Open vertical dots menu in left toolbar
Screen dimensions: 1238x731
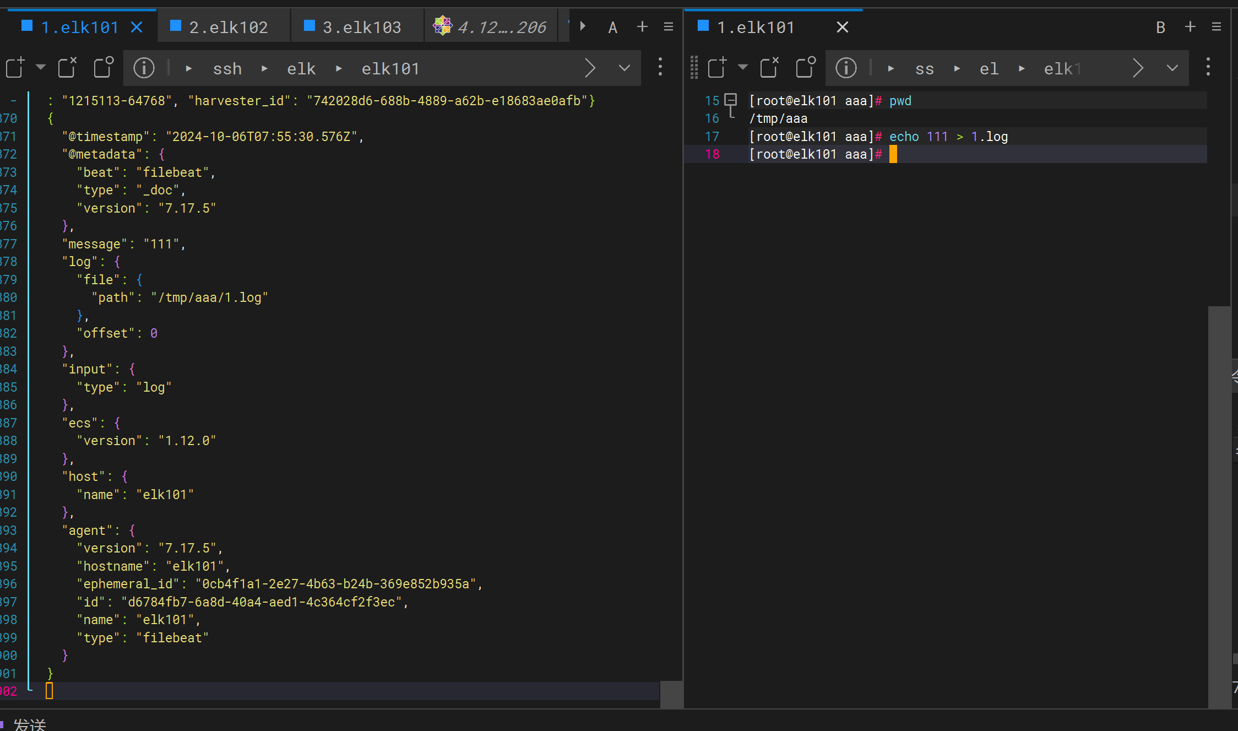[660, 67]
